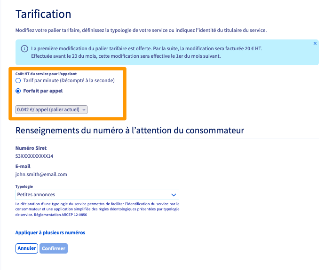Click the Siret number 53XXXXXXXXXX14
The image size is (325, 270).
34,156
